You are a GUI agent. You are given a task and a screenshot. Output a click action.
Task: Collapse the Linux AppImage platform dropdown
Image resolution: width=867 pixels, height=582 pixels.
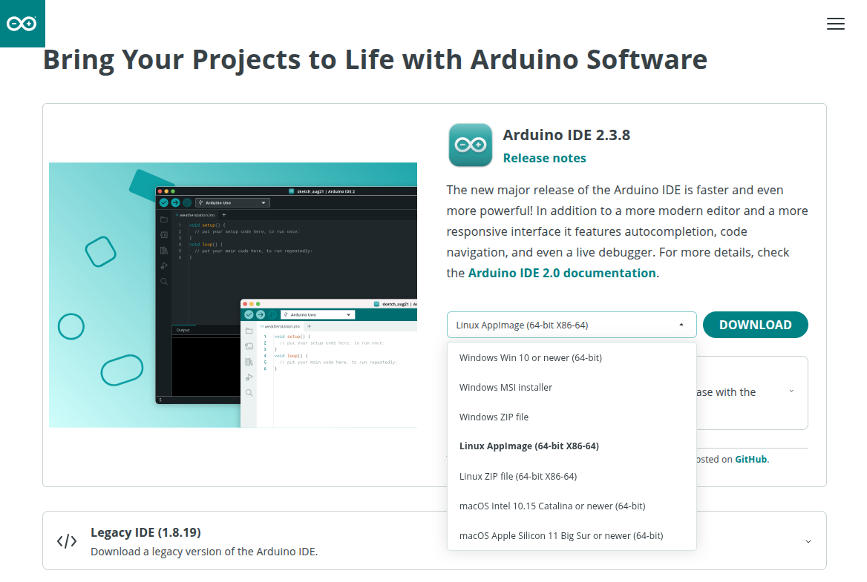coord(564,325)
